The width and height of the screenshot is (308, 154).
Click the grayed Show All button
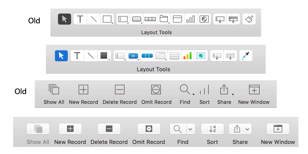38,129
